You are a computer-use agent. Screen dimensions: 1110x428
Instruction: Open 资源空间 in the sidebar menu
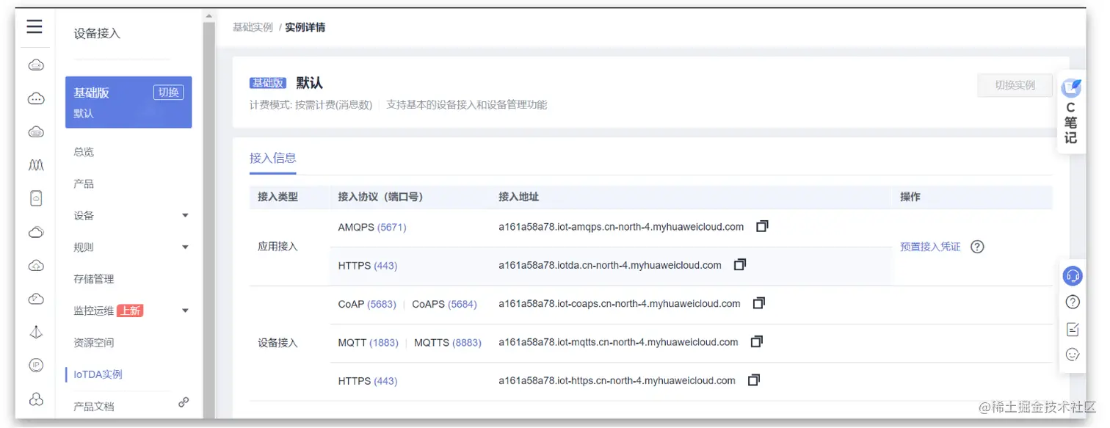(94, 342)
